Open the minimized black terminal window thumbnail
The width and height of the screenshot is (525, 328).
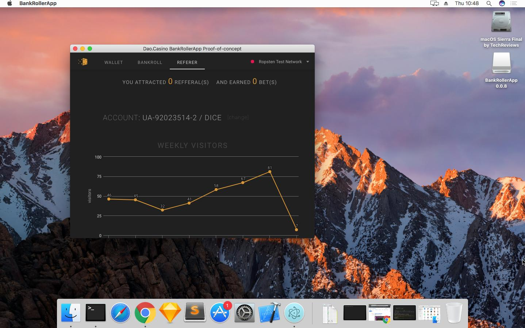tap(355, 313)
